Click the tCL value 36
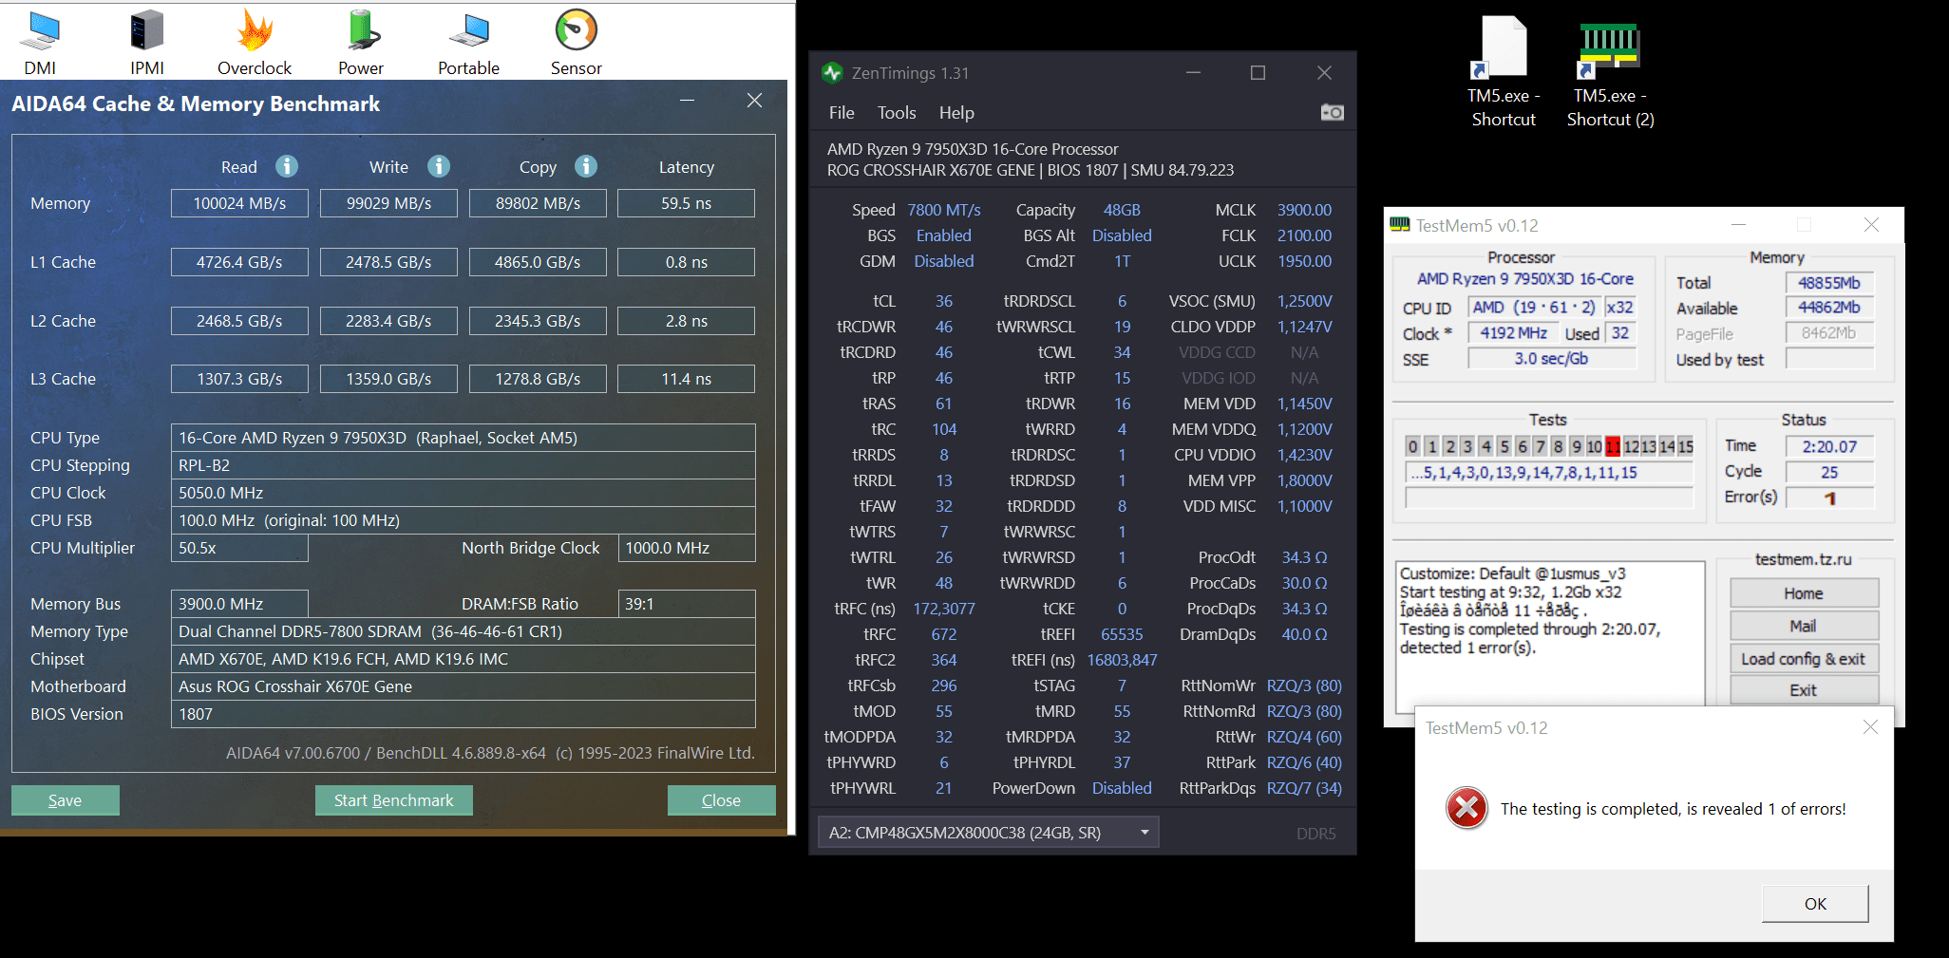 [x=944, y=301]
